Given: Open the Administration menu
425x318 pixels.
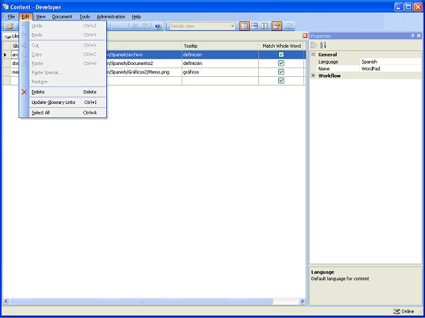Looking at the screenshot, I should 111,17.
